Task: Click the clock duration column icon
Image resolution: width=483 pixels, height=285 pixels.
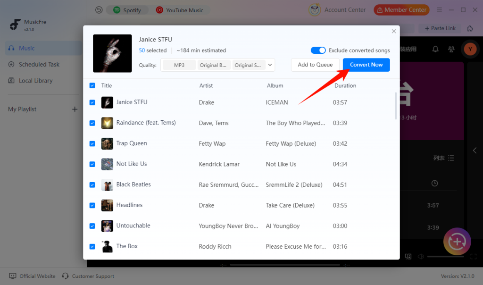Action: point(434,184)
